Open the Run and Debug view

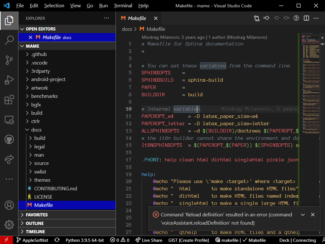(9, 80)
